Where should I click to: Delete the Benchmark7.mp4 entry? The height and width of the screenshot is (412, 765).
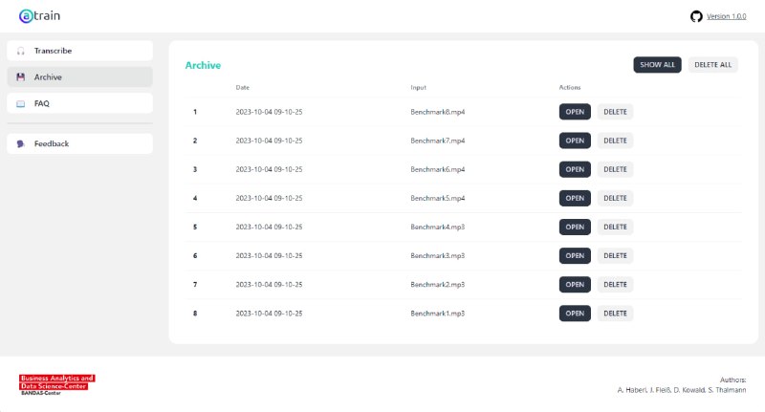click(615, 141)
